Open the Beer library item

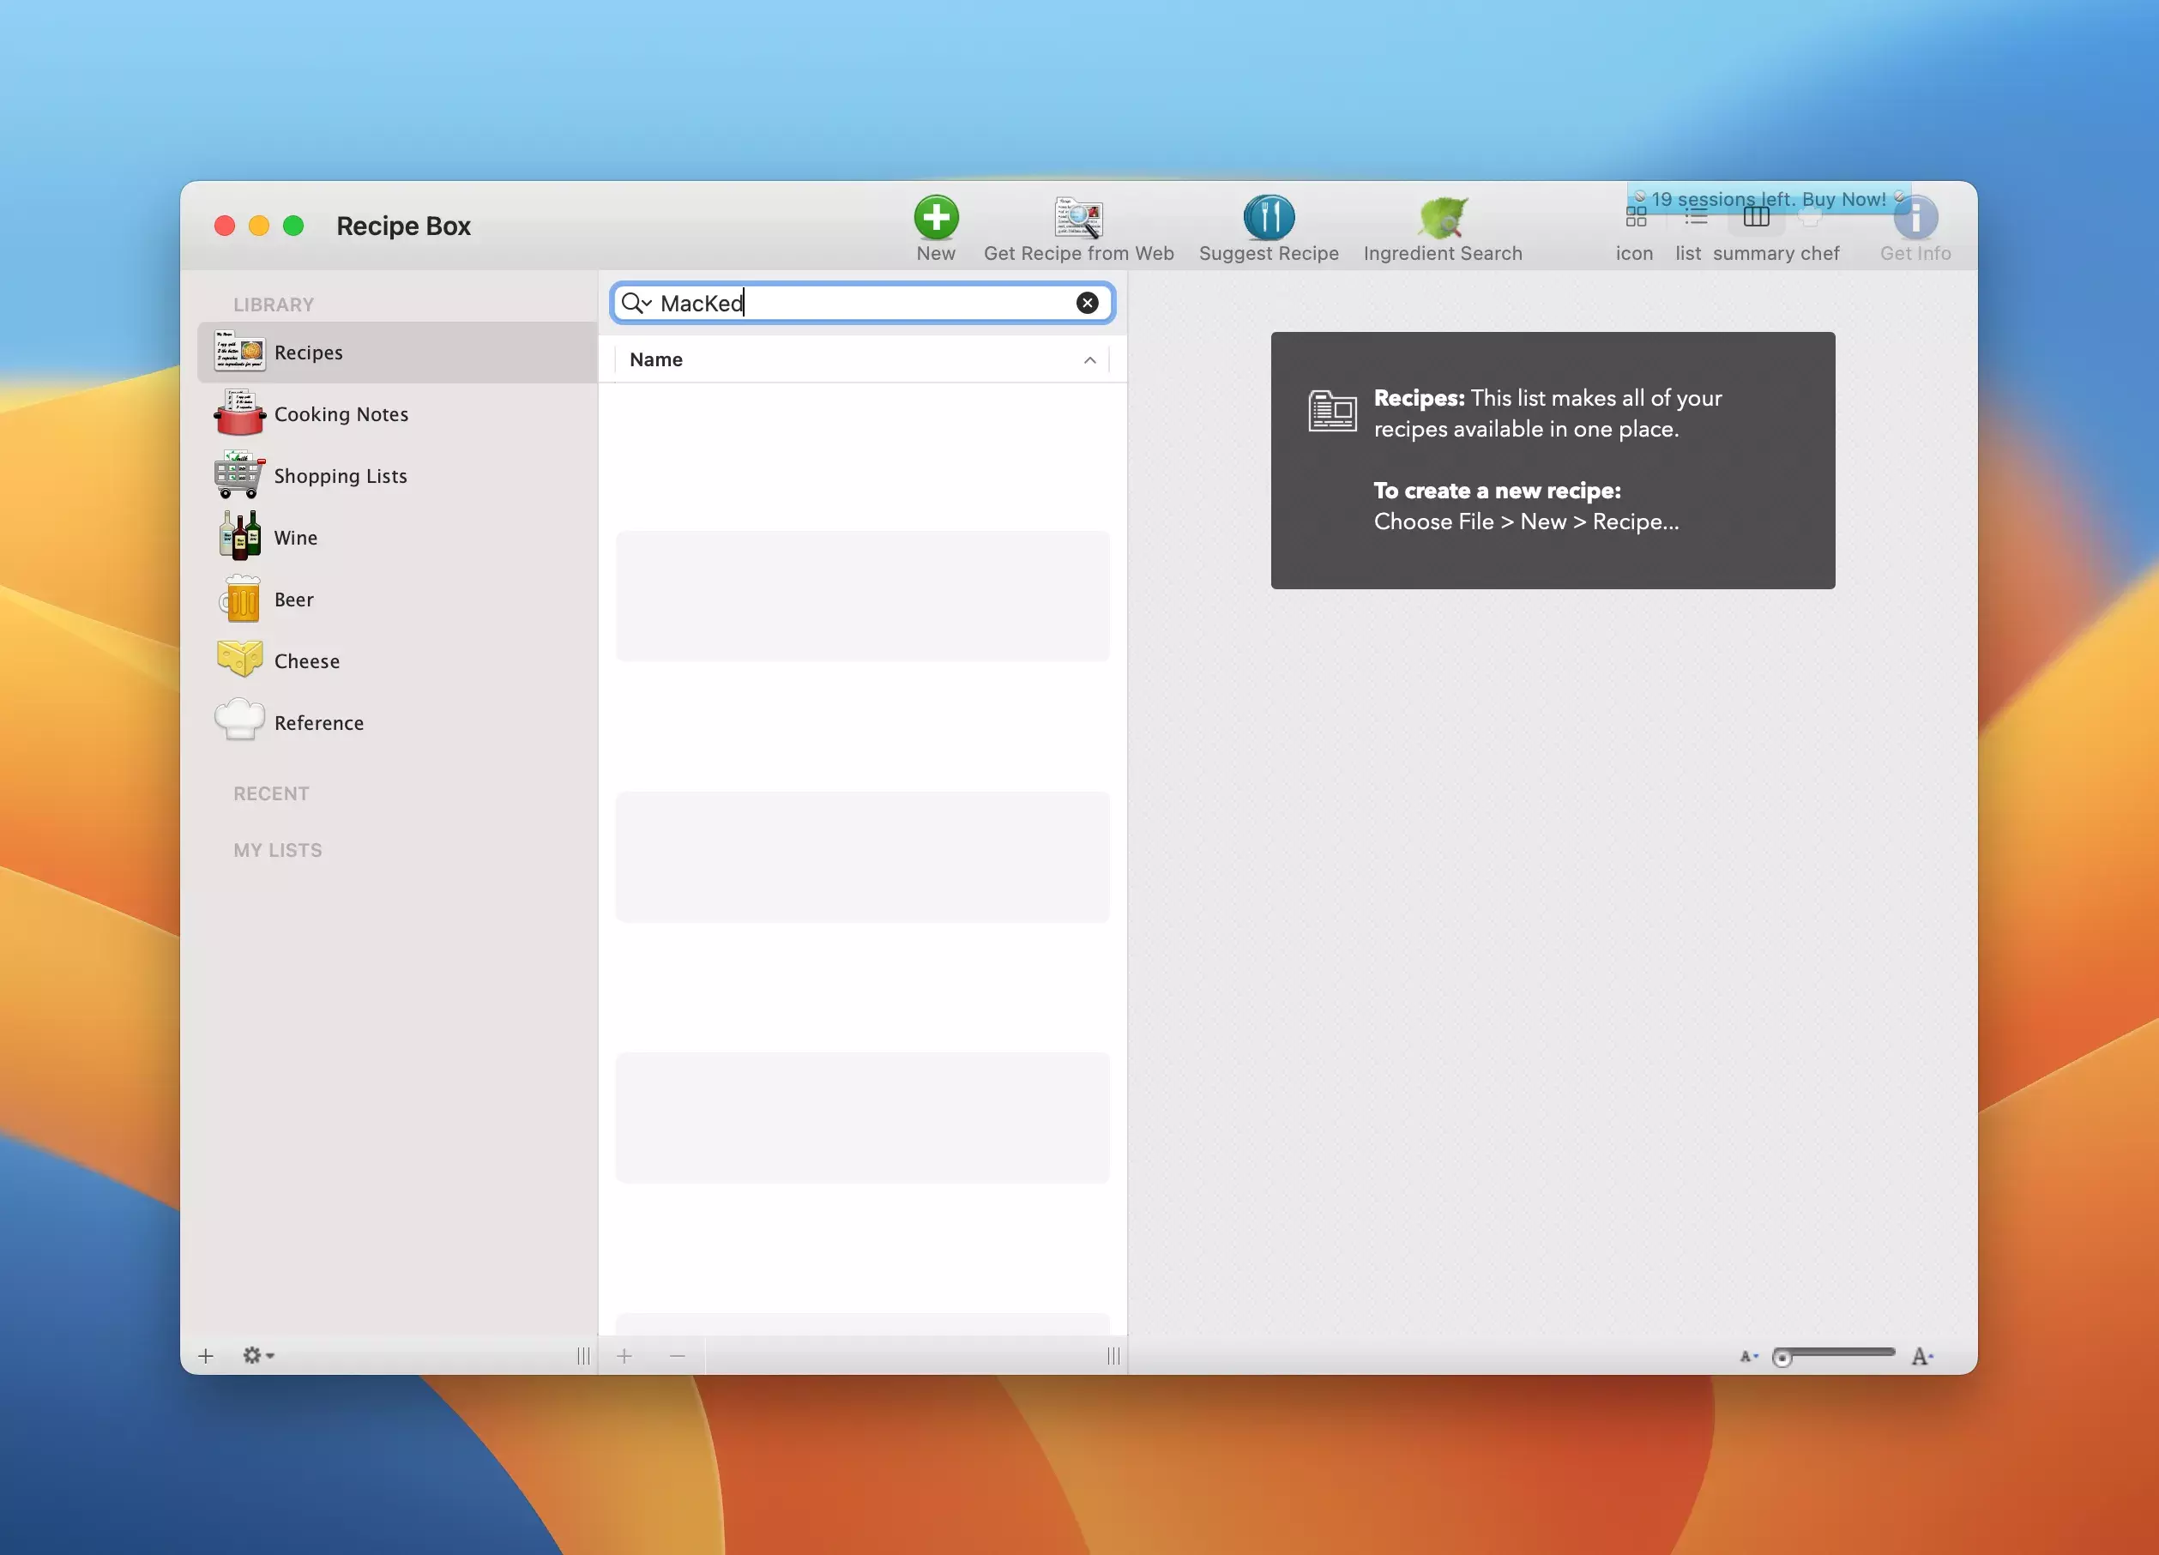point(293,600)
